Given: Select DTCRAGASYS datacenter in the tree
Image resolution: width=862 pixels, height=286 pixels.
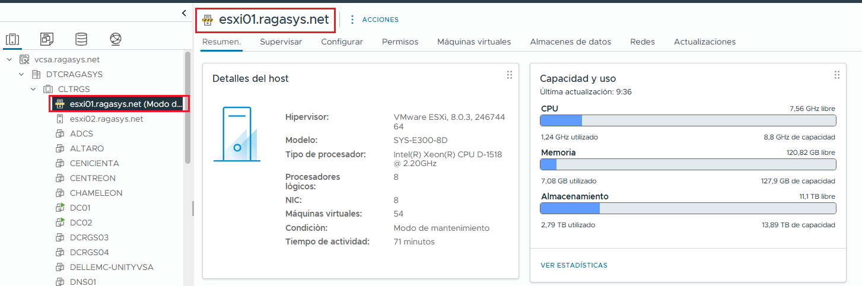Looking at the screenshot, I should click(74, 74).
